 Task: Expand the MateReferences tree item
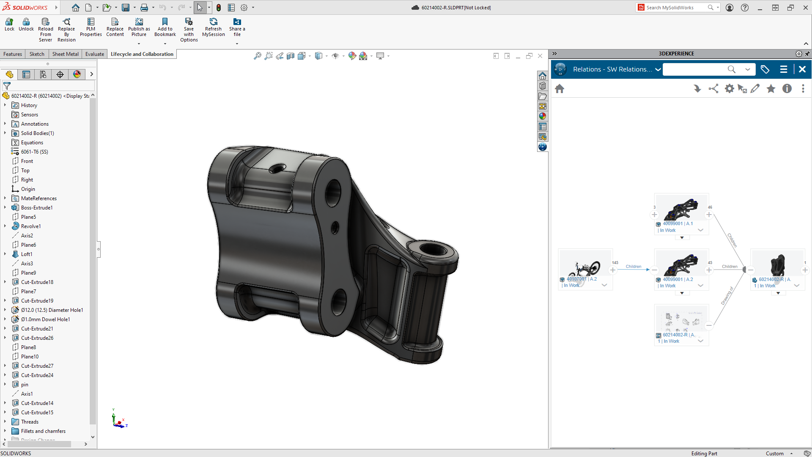pyautogui.click(x=5, y=198)
